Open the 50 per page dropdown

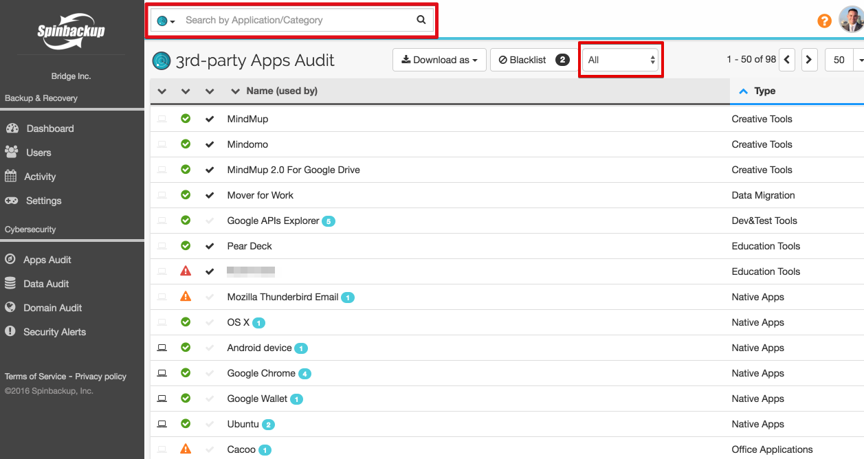844,60
